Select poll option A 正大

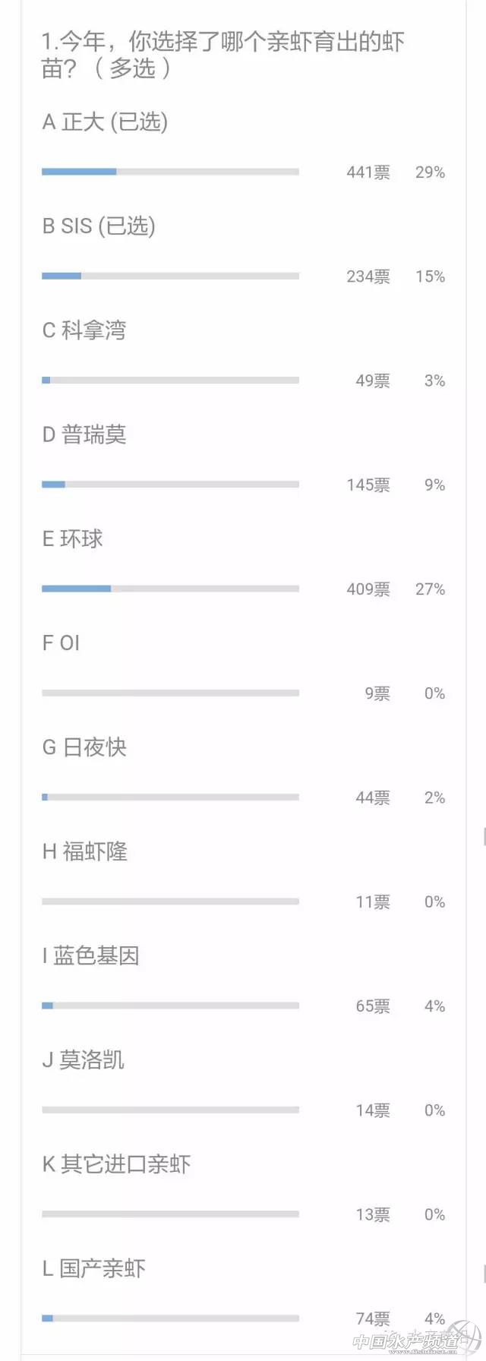coord(105,122)
